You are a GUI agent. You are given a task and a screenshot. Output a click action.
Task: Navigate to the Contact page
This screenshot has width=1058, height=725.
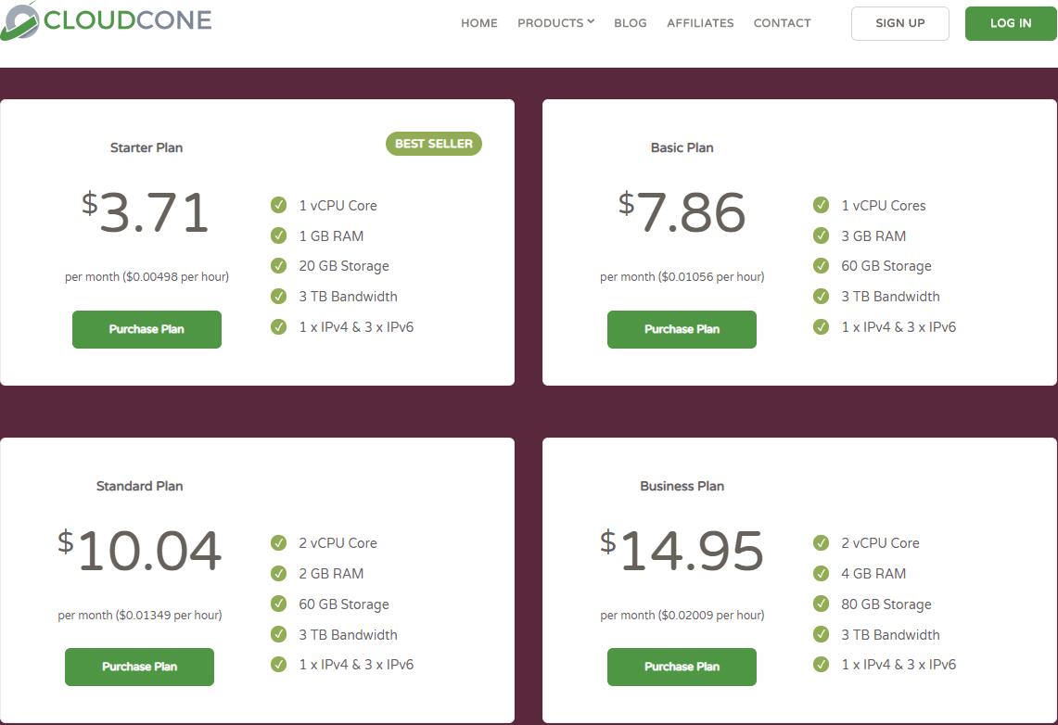coord(782,23)
